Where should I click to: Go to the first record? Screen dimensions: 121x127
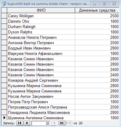(x=20, y=123)
